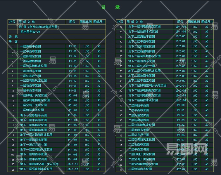221x175 pixels.
Task: Select row text 二层强弱电插座定位图
Action: click(x=143, y=164)
